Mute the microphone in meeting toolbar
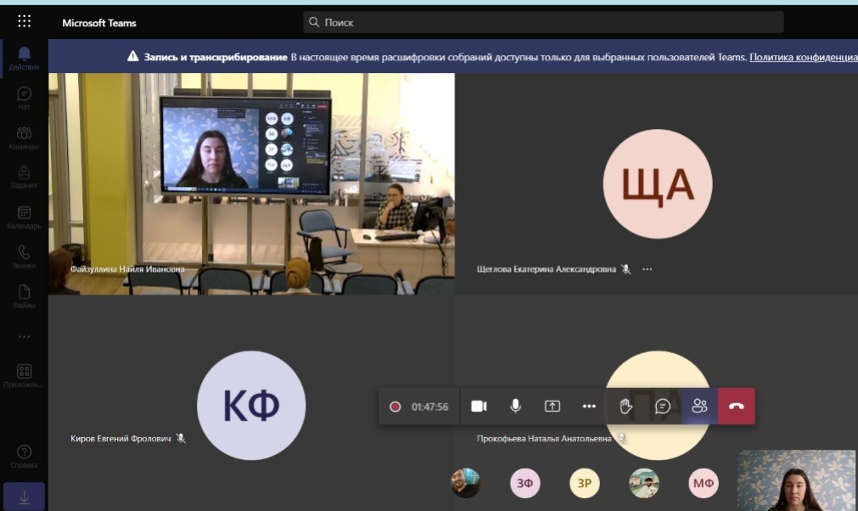 click(515, 407)
